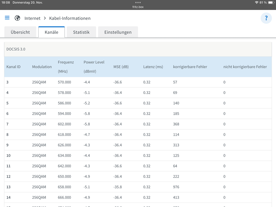Tap the Wi-Fi status icon
Screen dimensions: 276x207
[x=256, y=2]
